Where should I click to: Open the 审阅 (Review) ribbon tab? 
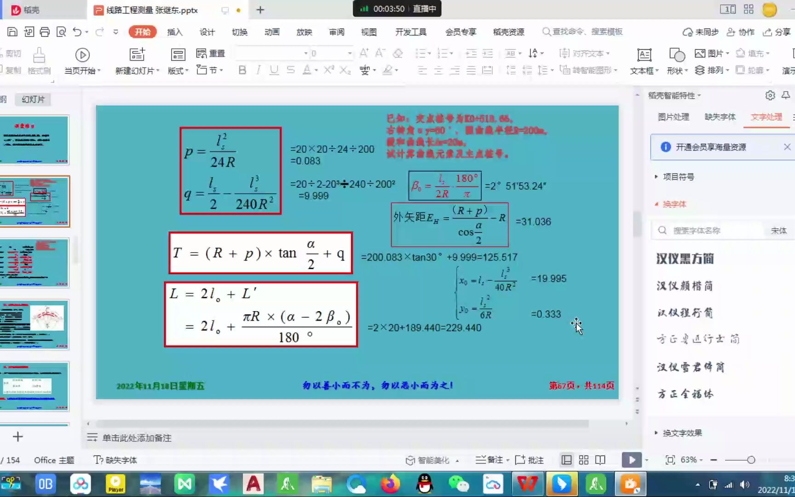pos(336,32)
